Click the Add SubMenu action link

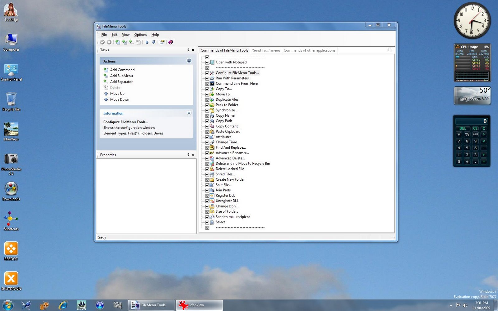click(x=121, y=76)
